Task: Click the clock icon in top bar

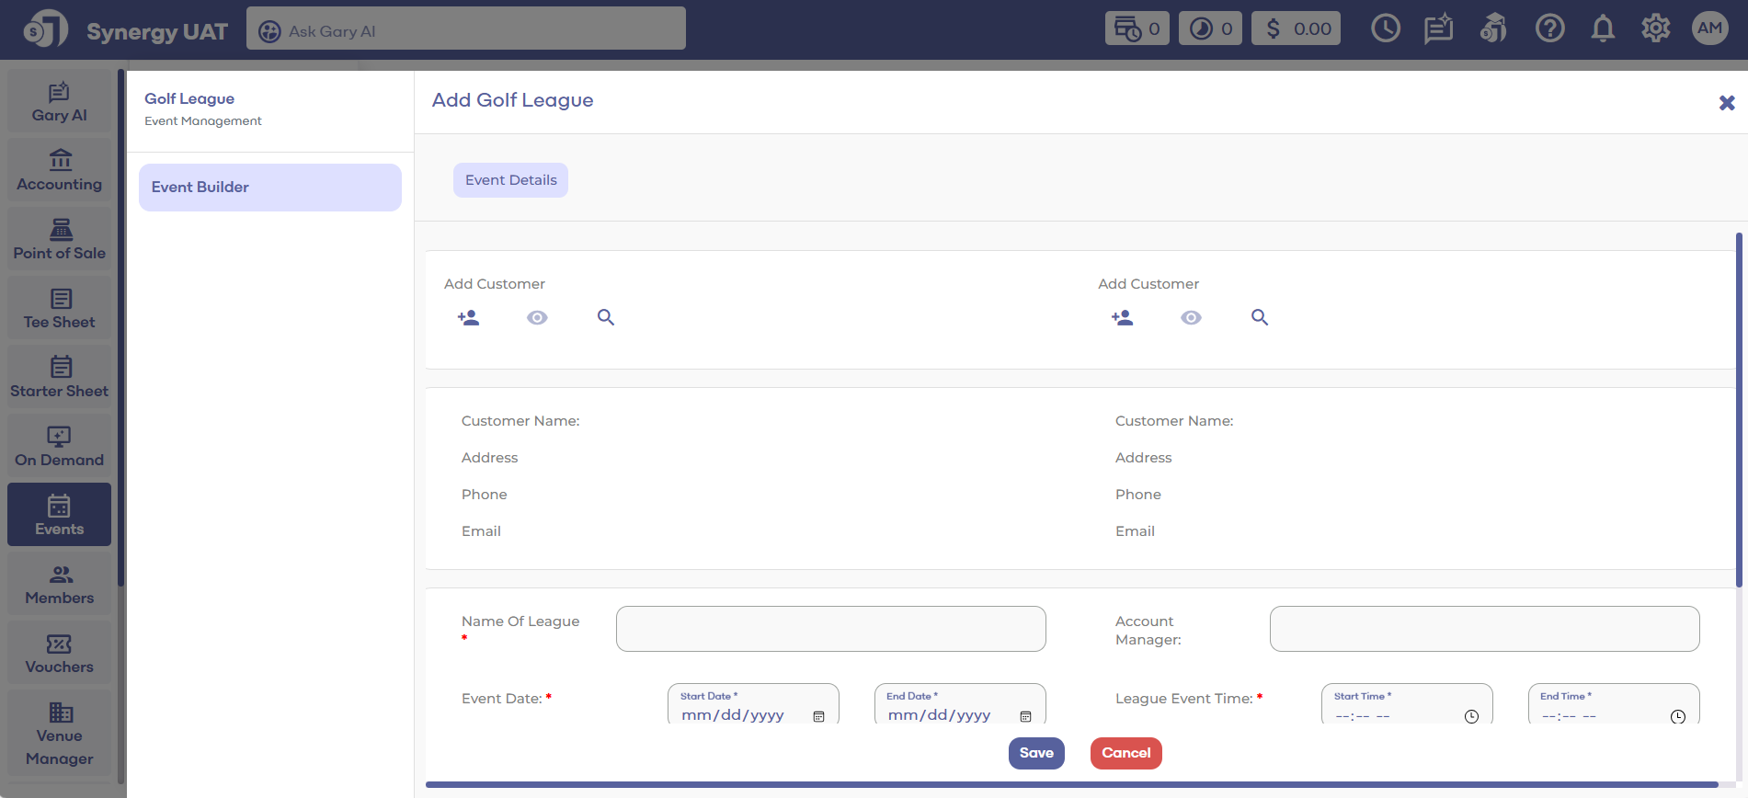Action: (1385, 29)
